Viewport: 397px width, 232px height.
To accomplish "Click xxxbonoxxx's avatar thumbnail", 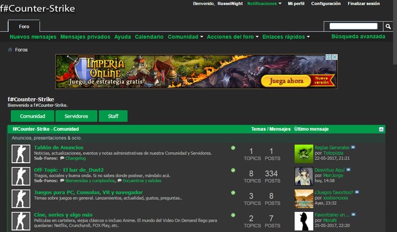I will pyautogui.click(x=304, y=199).
